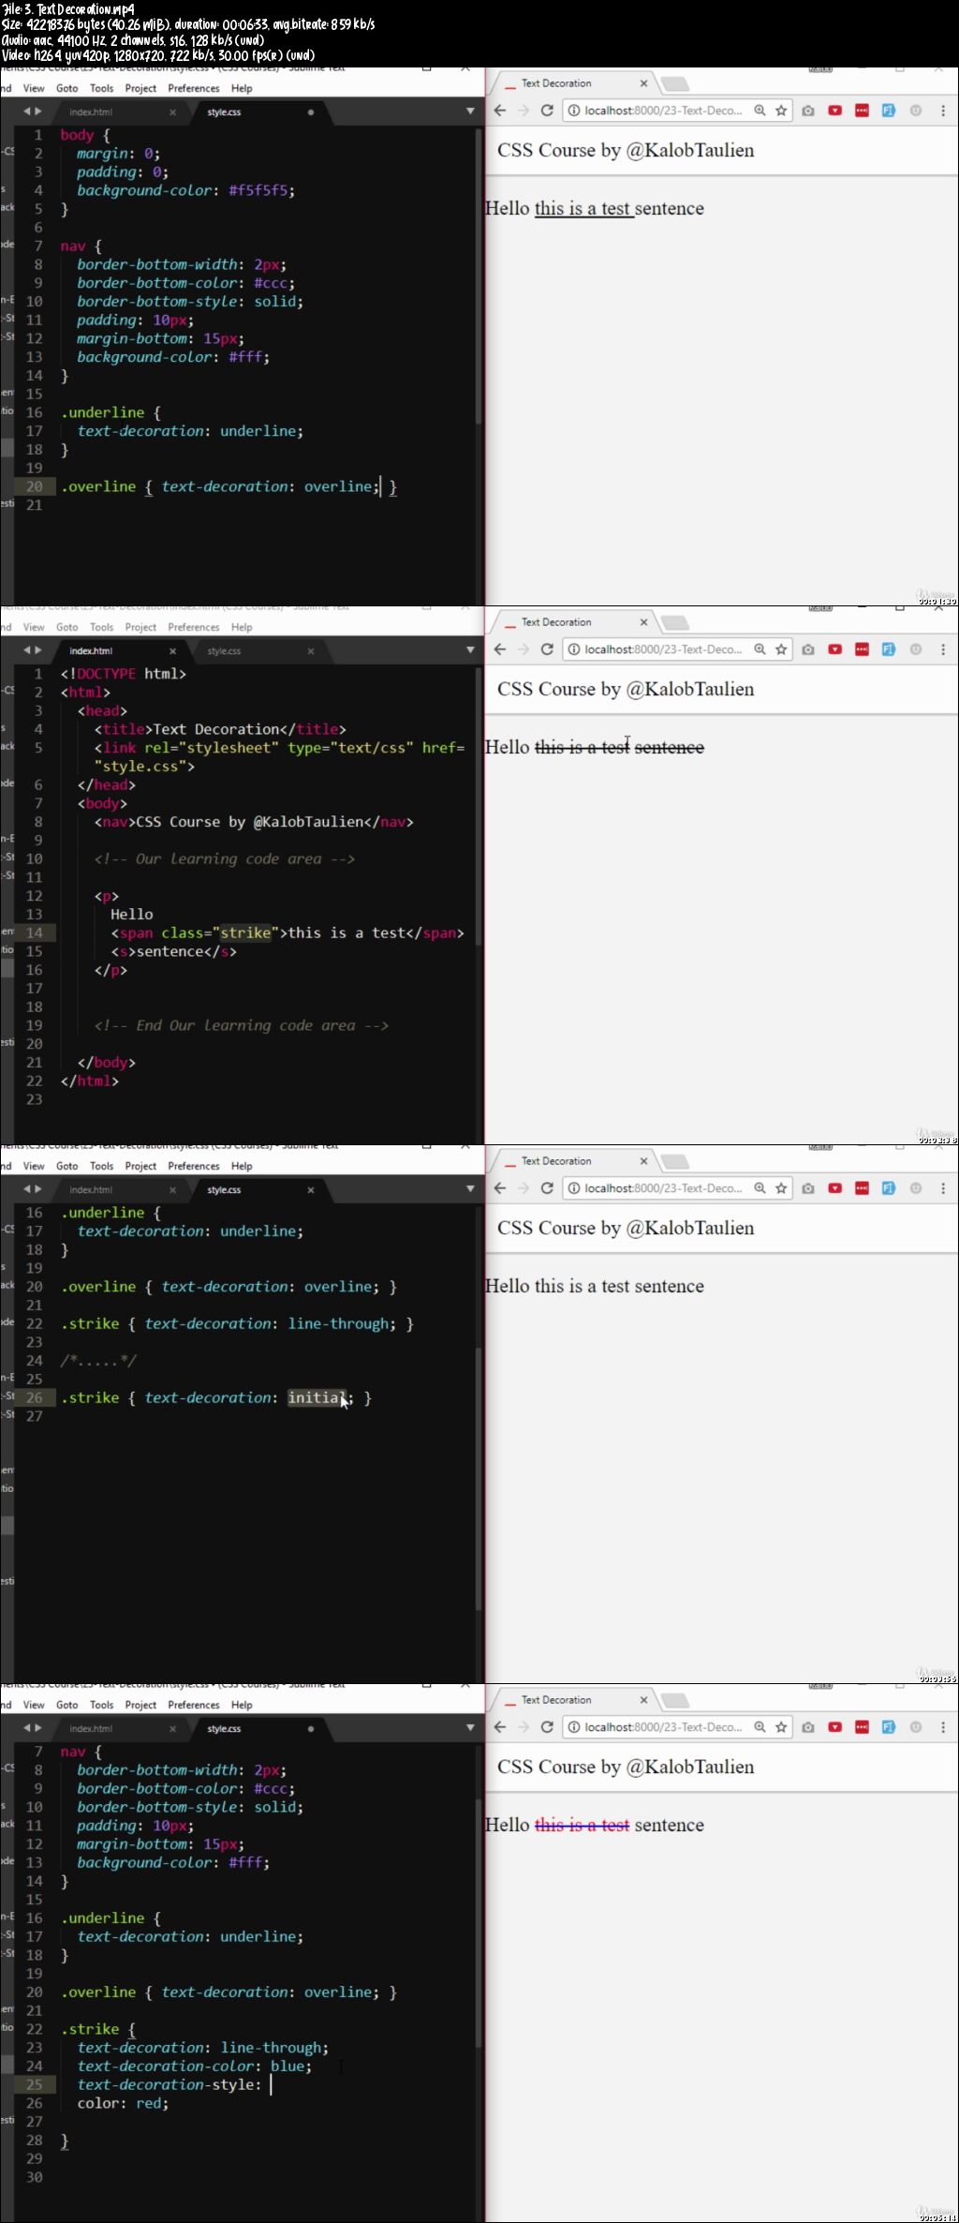Open Sublime tab list dropdown in bottom frame

[470, 1728]
